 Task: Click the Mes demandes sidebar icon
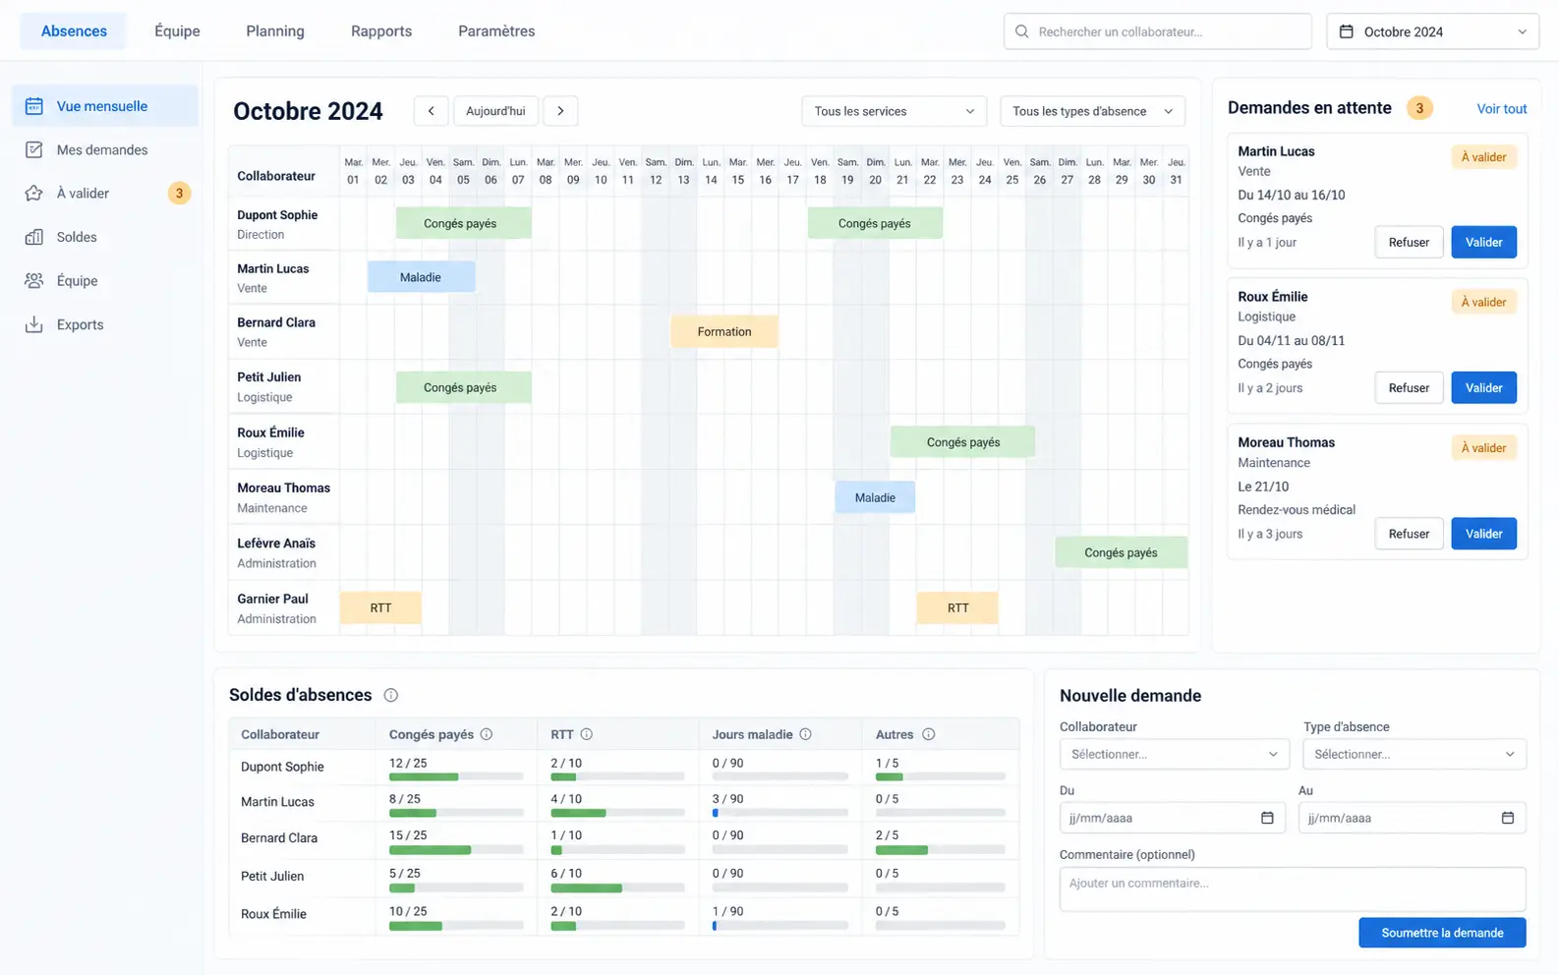34,149
